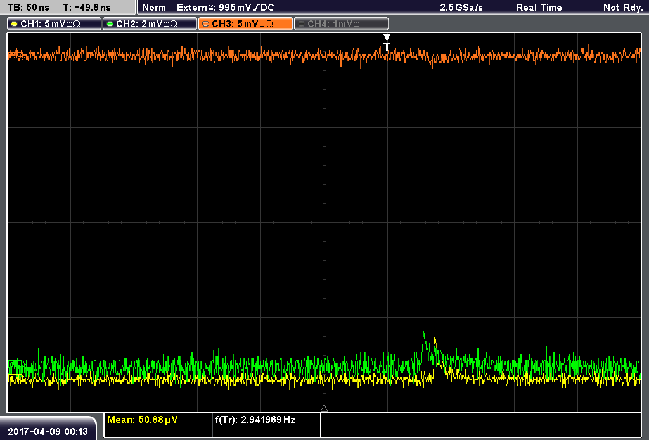Click the time reference triangle at the grid bottom
This screenshot has height=440, width=649.
(x=324, y=408)
